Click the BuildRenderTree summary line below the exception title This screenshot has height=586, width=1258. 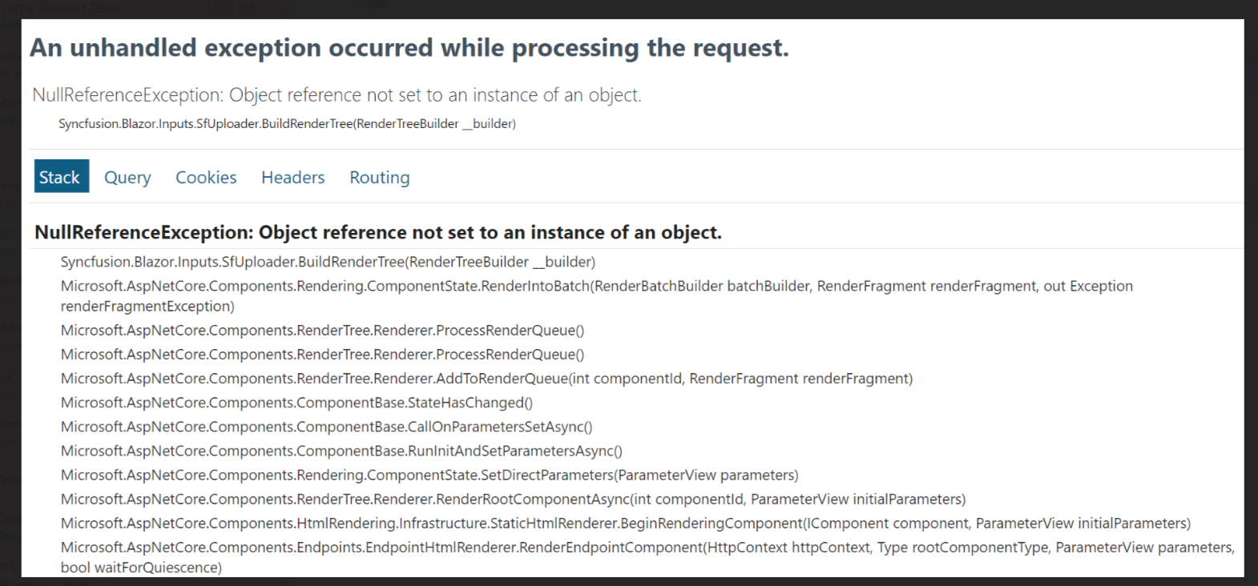click(x=287, y=124)
